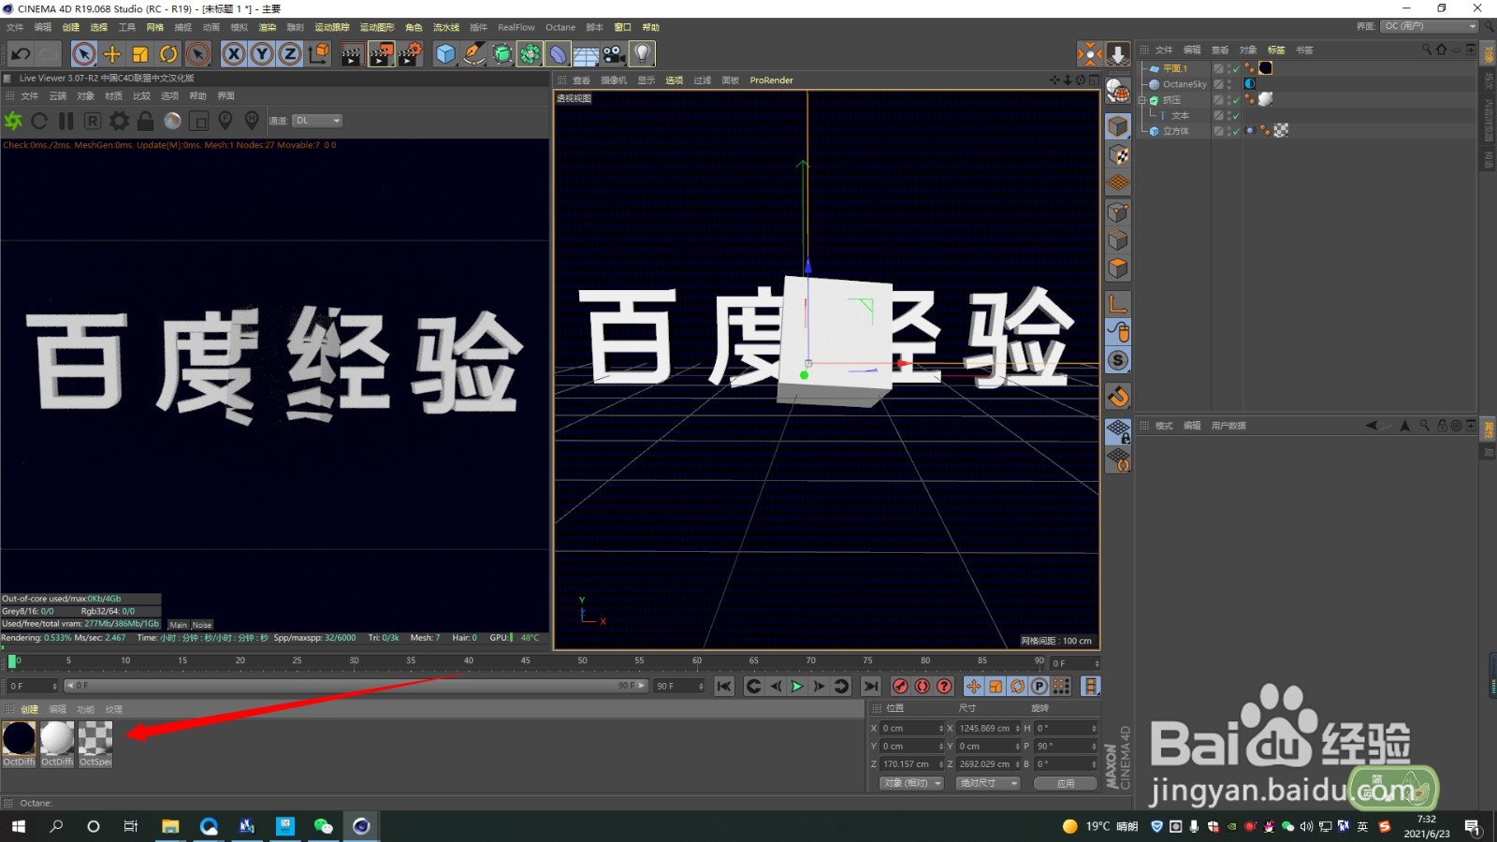The image size is (1497, 842).
Task: Toggle X axis lock
Action: click(x=234, y=54)
